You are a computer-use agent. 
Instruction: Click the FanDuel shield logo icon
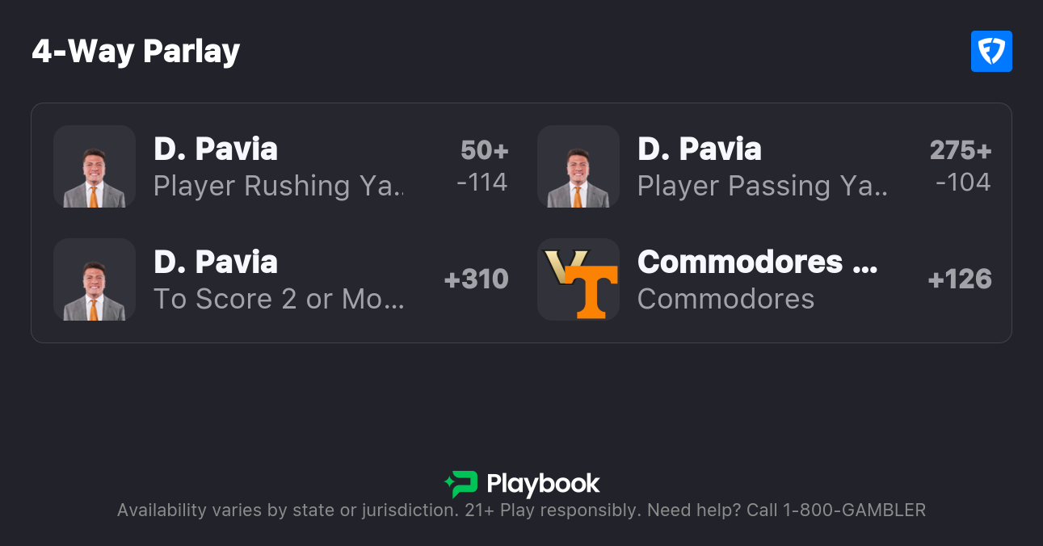[x=991, y=52]
